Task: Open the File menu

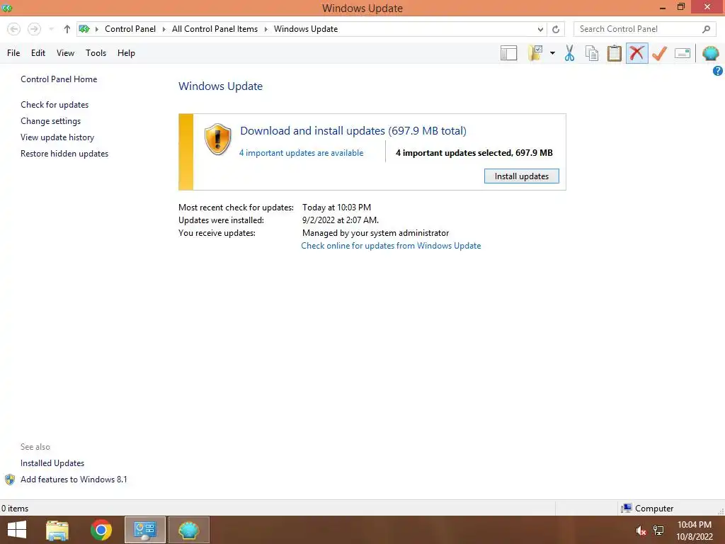Action: [13, 53]
